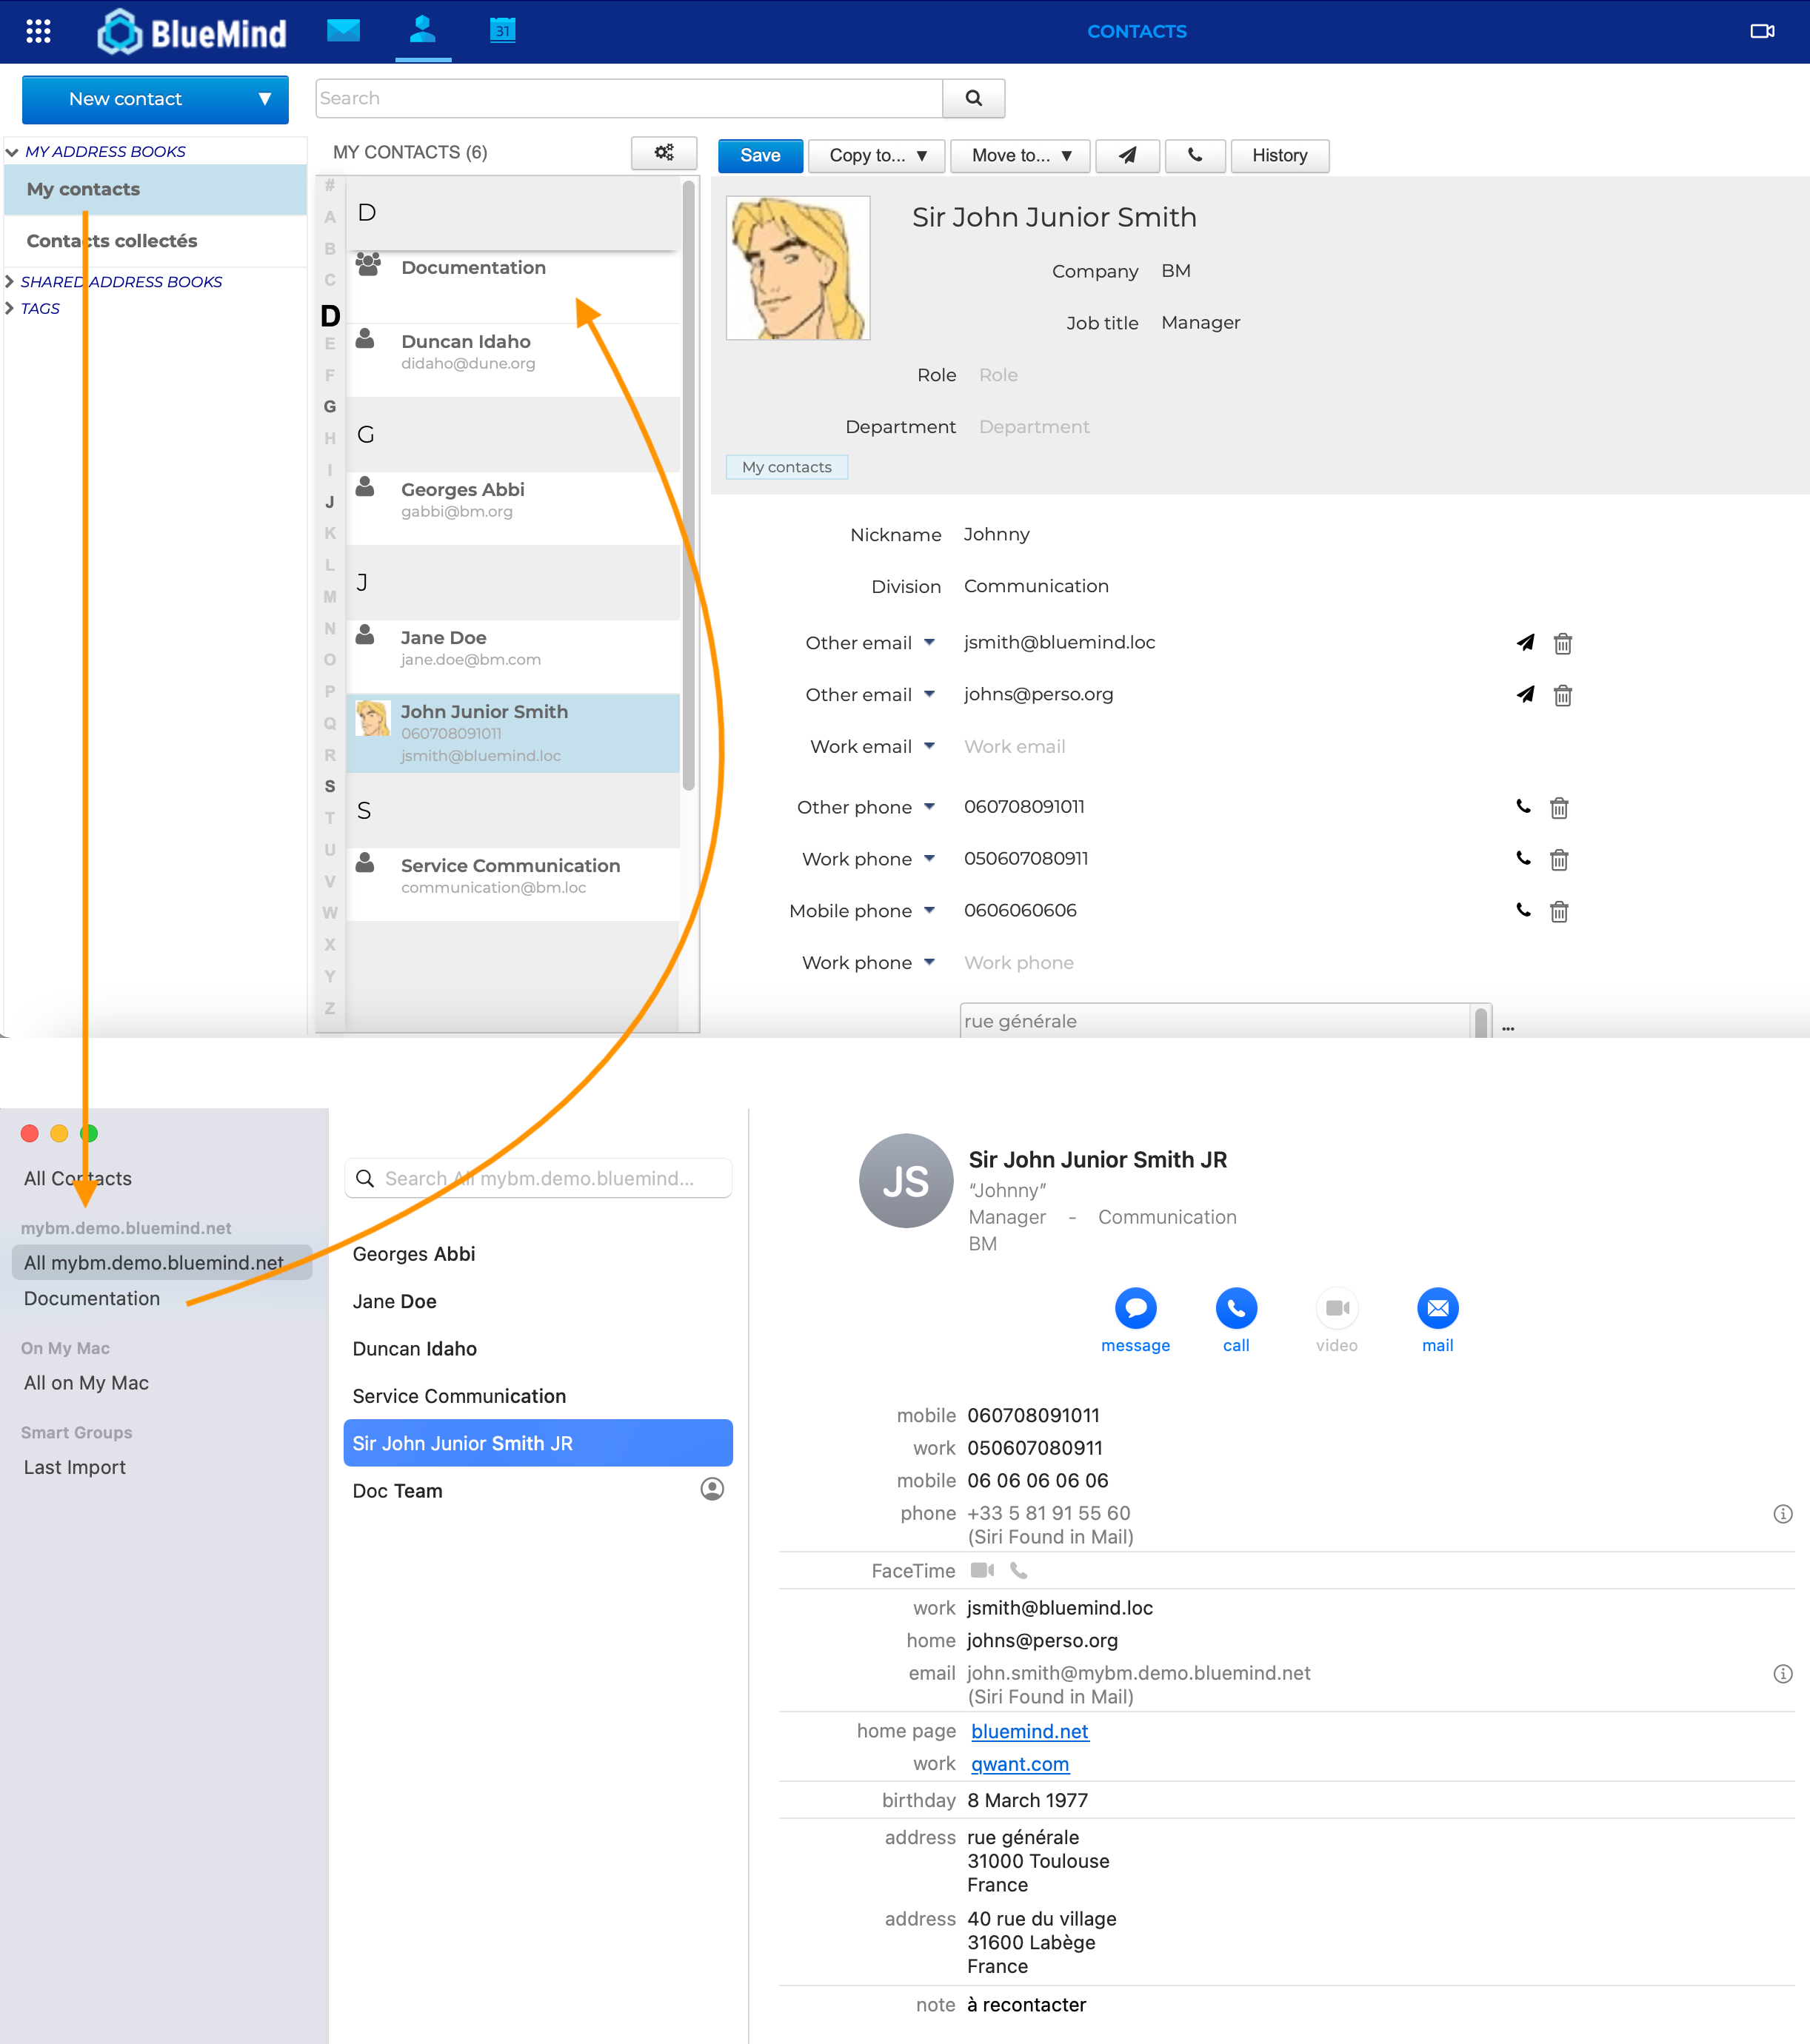Delete the johns@perso.org email with trash icon
The height and width of the screenshot is (2044, 1810).
point(1562,695)
